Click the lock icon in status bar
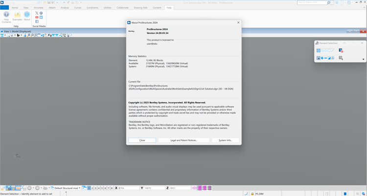Image resolution: width=367 pixels, height=196 pixels. tap(252, 194)
